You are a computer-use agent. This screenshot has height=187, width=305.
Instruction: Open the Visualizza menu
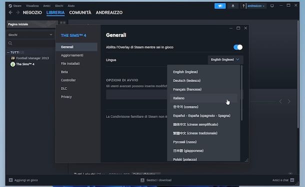[x=32, y=6]
